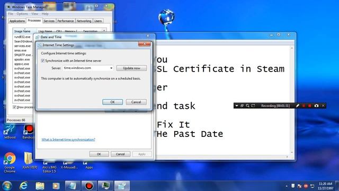
Task: Click Cancel in the Date and Time dialog
Action: point(120,154)
